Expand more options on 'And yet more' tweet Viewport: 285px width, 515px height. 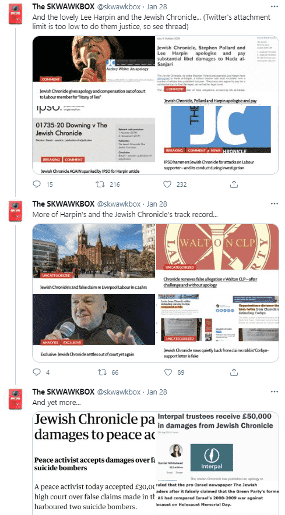274,392
